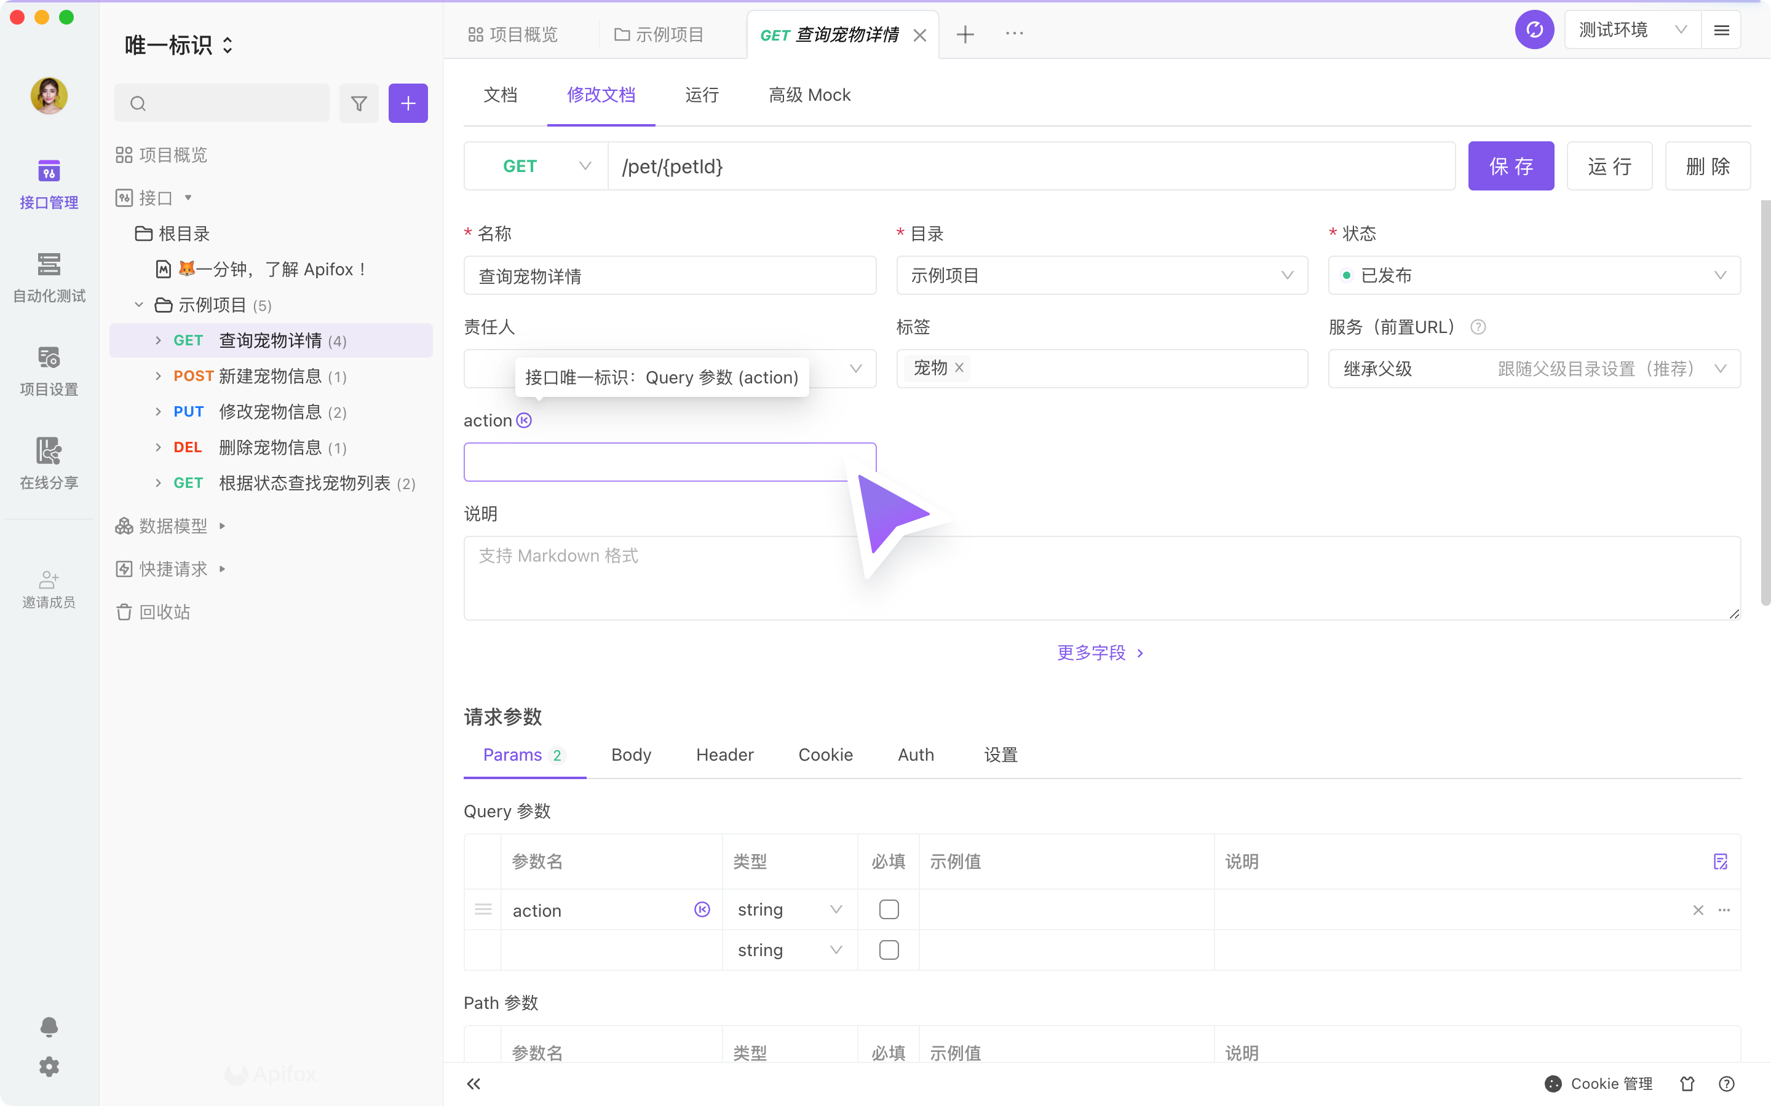Click the 保存 button
The height and width of the screenshot is (1106, 1771).
coord(1510,166)
